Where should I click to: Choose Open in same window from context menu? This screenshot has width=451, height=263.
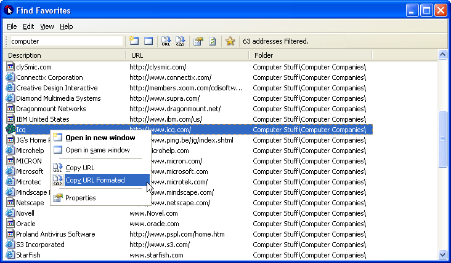[x=100, y=150]
